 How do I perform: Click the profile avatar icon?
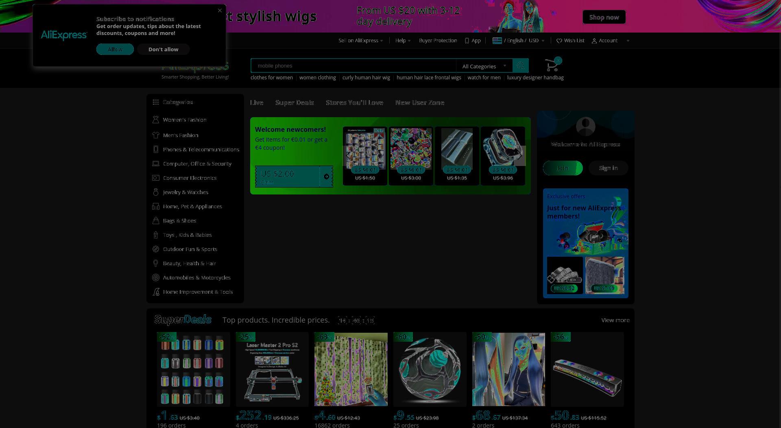[x=586, y=127]
